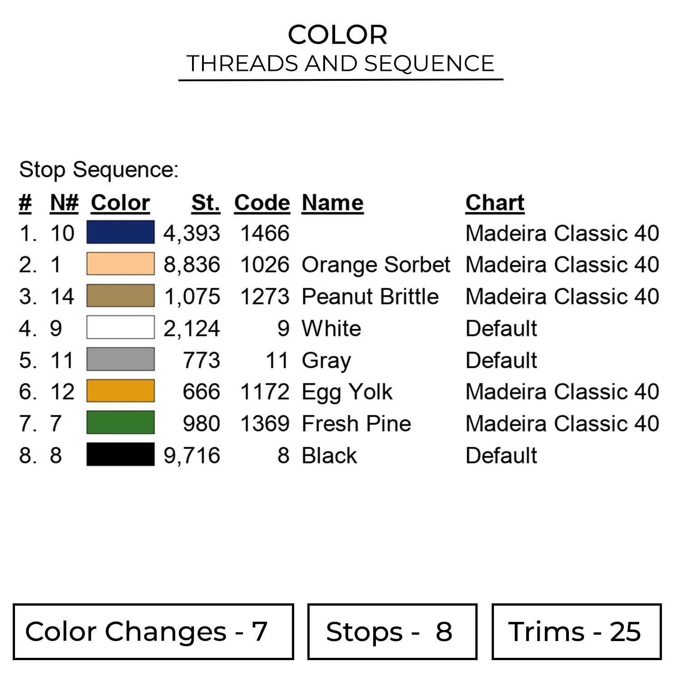Click the Peanut Brittle tan swatch

[120, 296]
